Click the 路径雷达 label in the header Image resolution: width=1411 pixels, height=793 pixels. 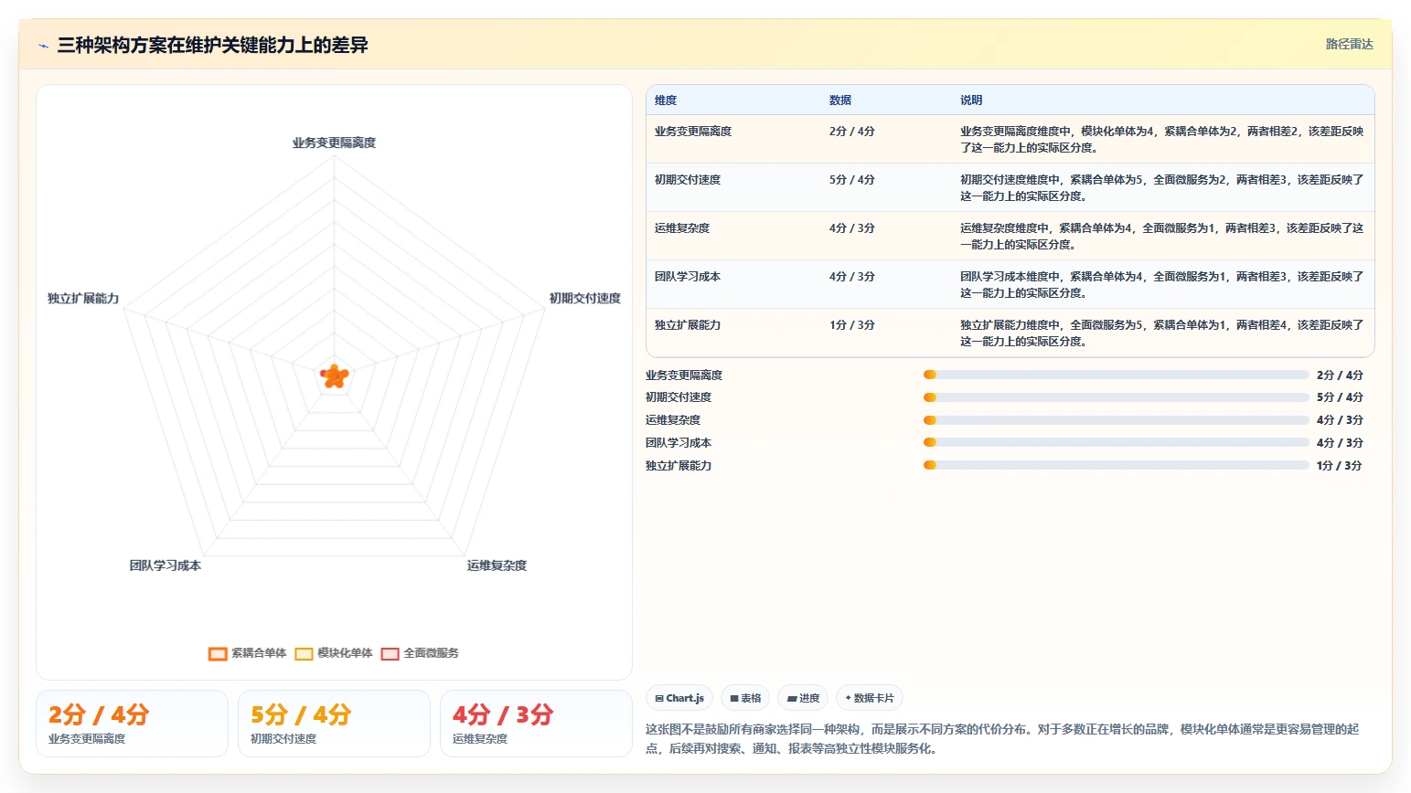tap(1350, 44)
